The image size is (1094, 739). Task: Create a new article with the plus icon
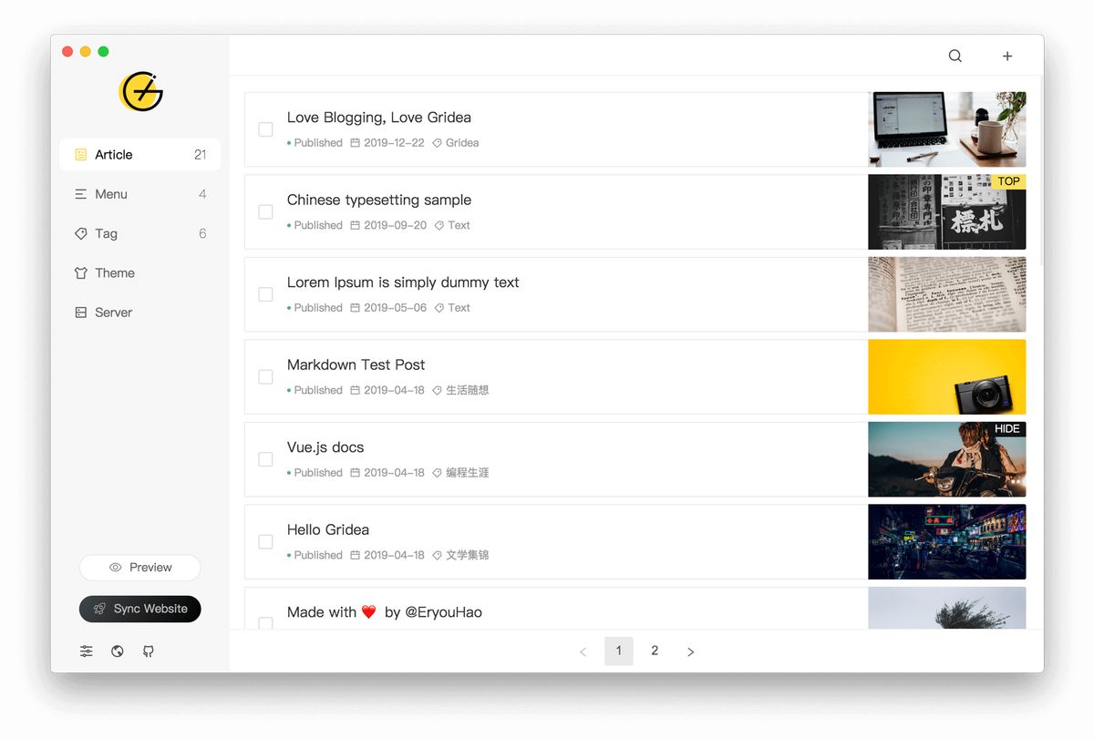pyautogui.click(x=1006, y=56)
